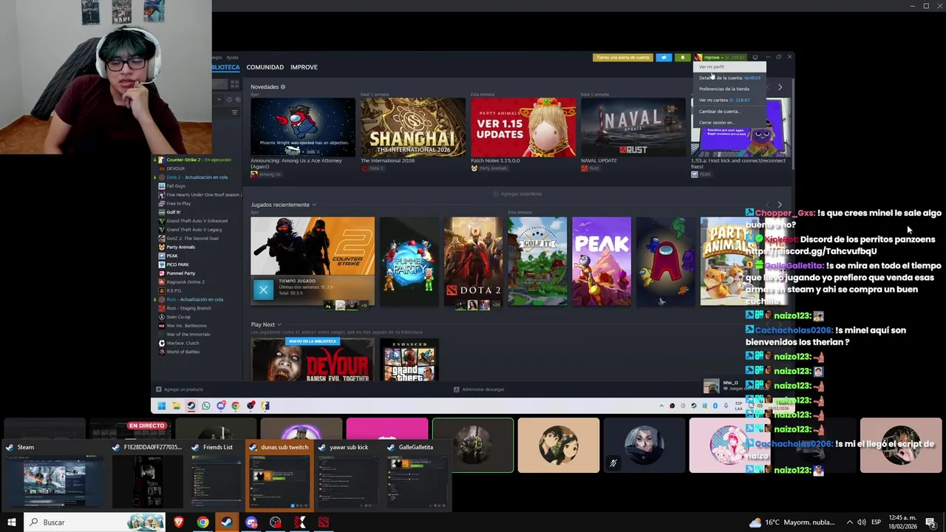Select R.E.P.O. in the library list
This screenshot has height=532, width=946.
pos(174,290)
